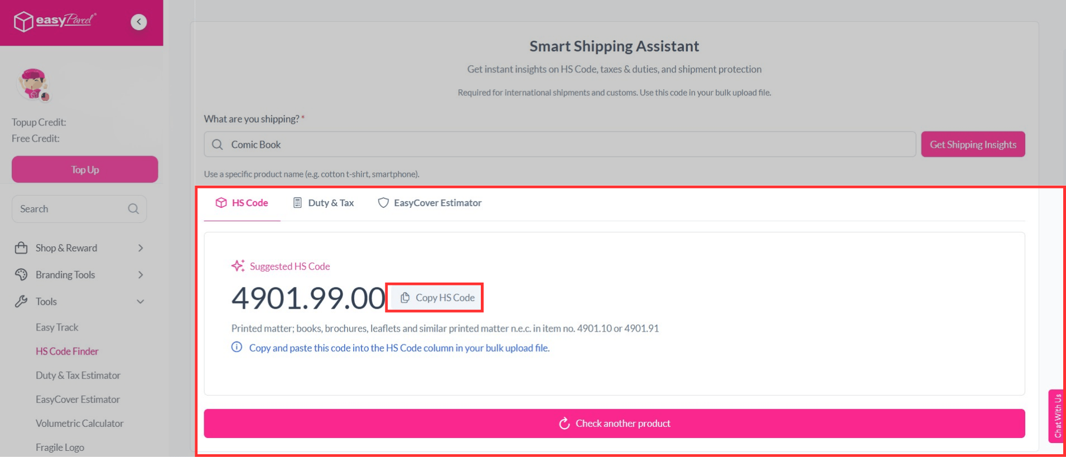Click the Tools wrench icon
Viewport: 1066px width, 457px height.
tap(21, 302)
